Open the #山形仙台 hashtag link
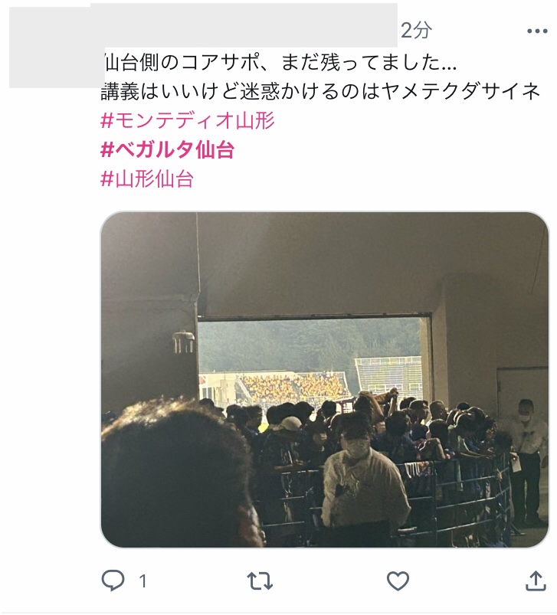 click(x=147, y=179)
